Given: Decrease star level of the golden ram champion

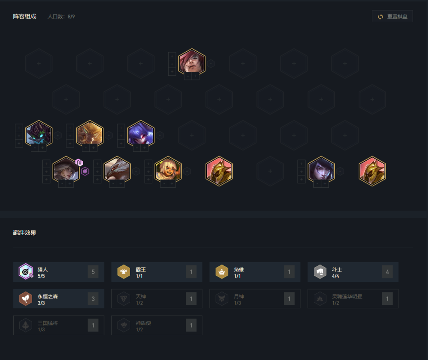Looking at the screenshot, I should [x=86, y=148].
